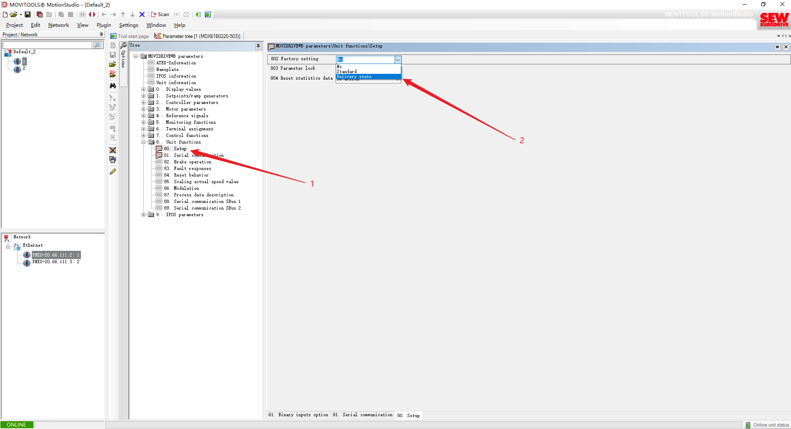Choose Delivery state in the dropdown list

[354, 77]
